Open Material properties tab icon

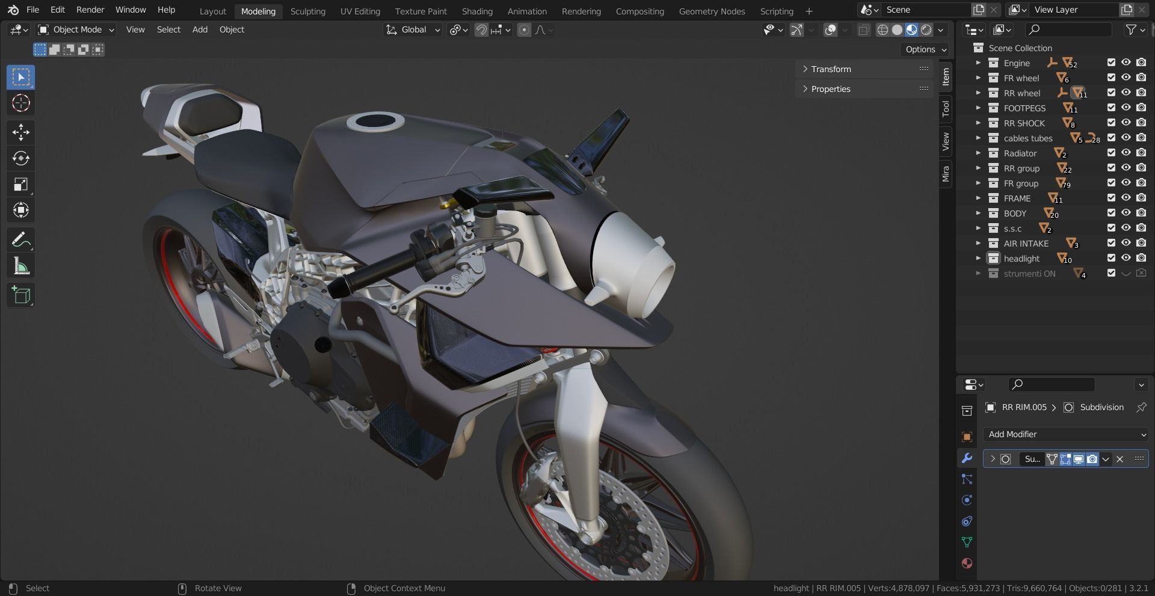point(967,564)
